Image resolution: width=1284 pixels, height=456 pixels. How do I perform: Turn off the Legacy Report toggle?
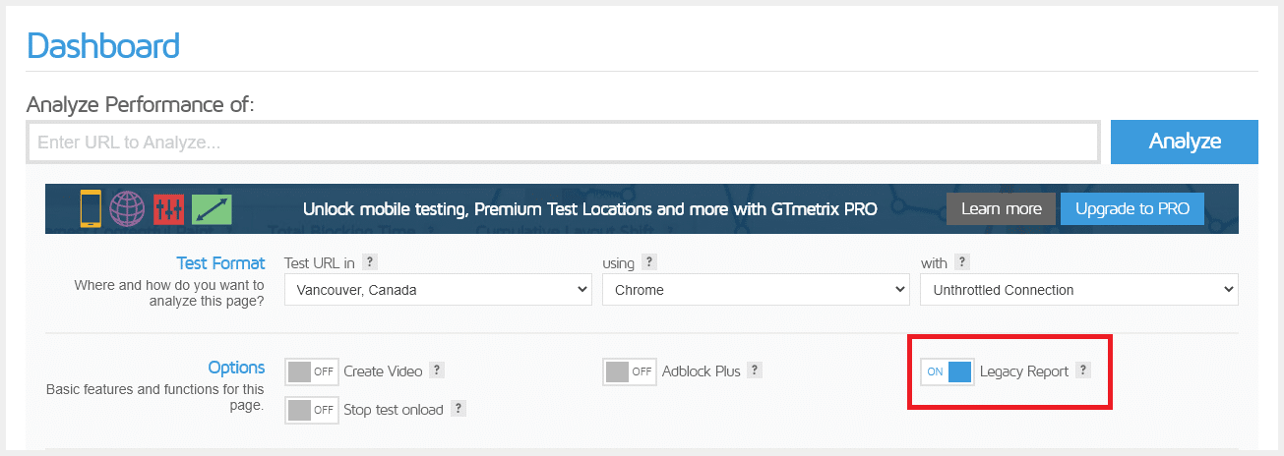[948, 371]
